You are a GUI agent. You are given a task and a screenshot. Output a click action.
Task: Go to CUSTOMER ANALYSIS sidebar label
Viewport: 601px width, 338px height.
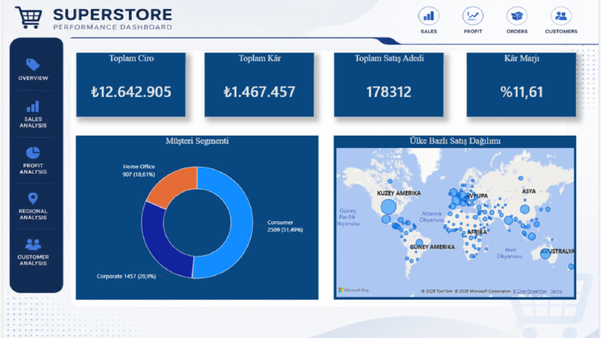coord(33,260)
